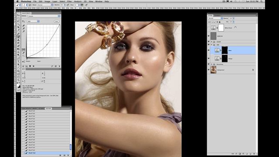Open the Window menu
The height and width of the screenshot is (157, 279).
(x=99, y=1)
